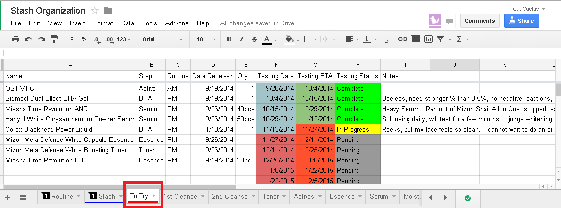
Task: Insert a comment via toolbar icon
Action: (x=415, y=39)
